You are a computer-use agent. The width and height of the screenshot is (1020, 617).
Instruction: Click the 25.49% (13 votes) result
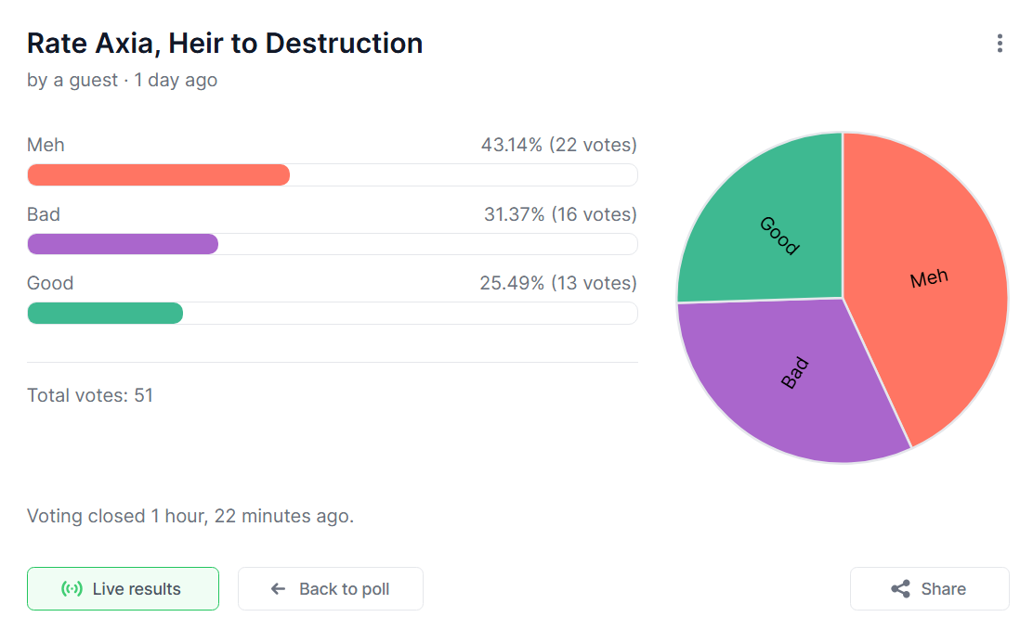tap(558, 283)
